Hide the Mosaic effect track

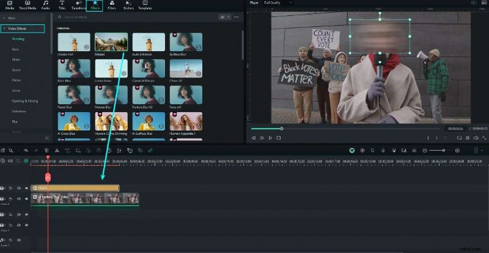pyautogui.click(x=26, y=188)
